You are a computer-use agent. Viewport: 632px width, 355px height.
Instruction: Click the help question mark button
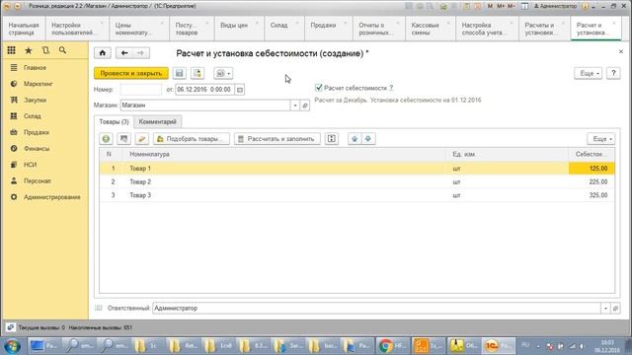point(613,73)
